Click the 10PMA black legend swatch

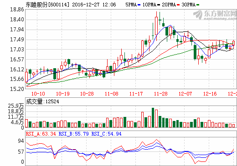point(159,5)
